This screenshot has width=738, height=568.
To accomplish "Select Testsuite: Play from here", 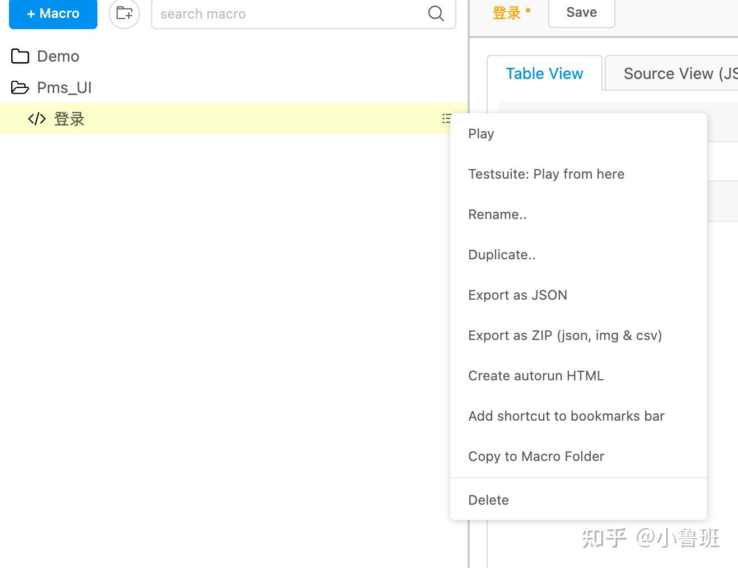I will 546,174.
